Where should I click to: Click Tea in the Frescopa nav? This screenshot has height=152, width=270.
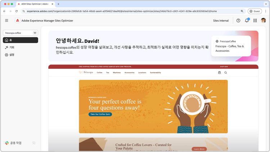pos(108,73)
